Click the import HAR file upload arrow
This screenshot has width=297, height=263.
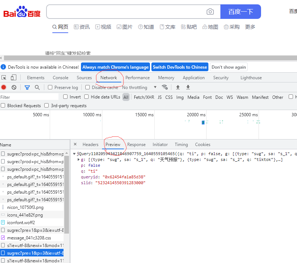(x=178, y=87)
